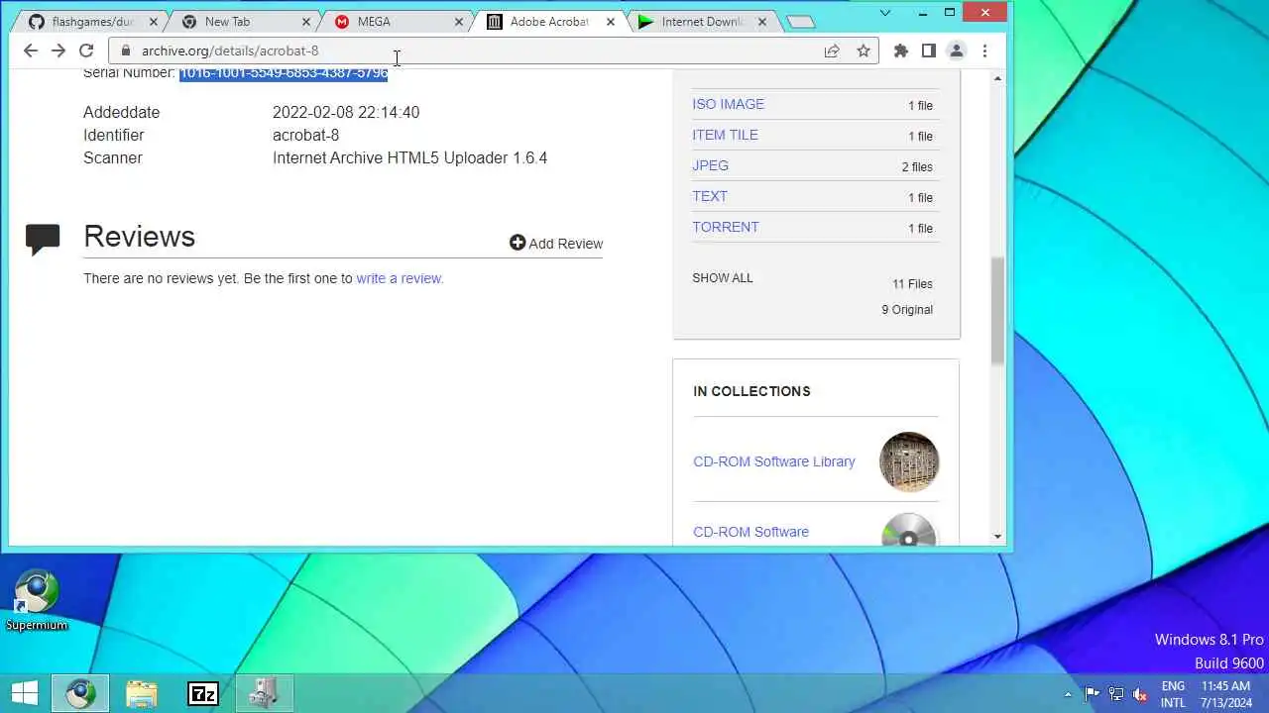Open the tab search dropdown arrow
The width and height of the screenshot is (1269, 713).
[x=885, y=13]
